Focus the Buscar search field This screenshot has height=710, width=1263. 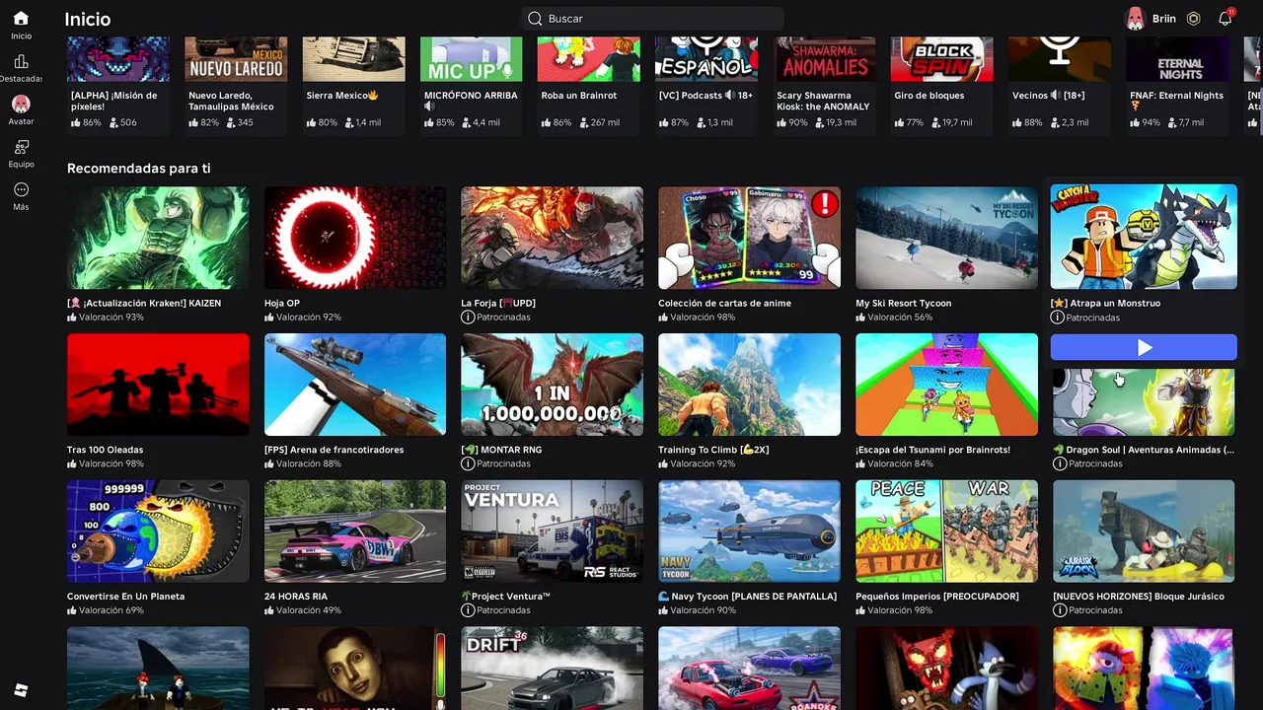(652, 19)
